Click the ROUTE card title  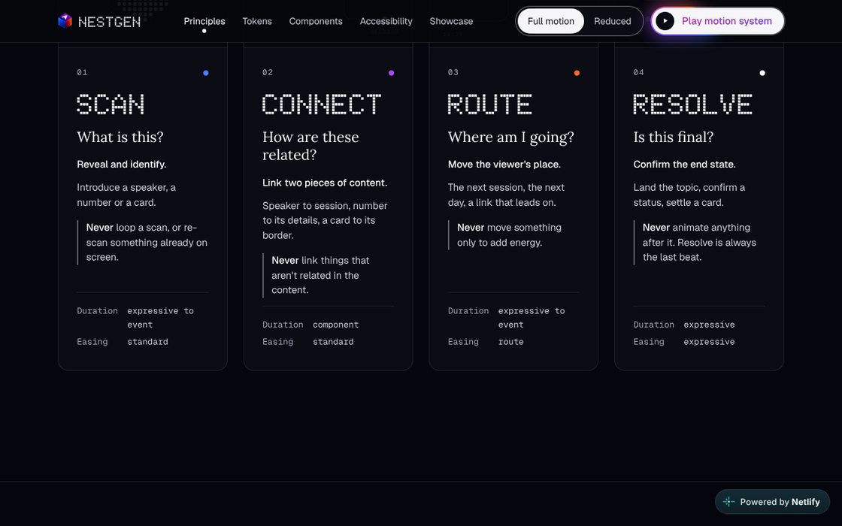coord(489,104)
